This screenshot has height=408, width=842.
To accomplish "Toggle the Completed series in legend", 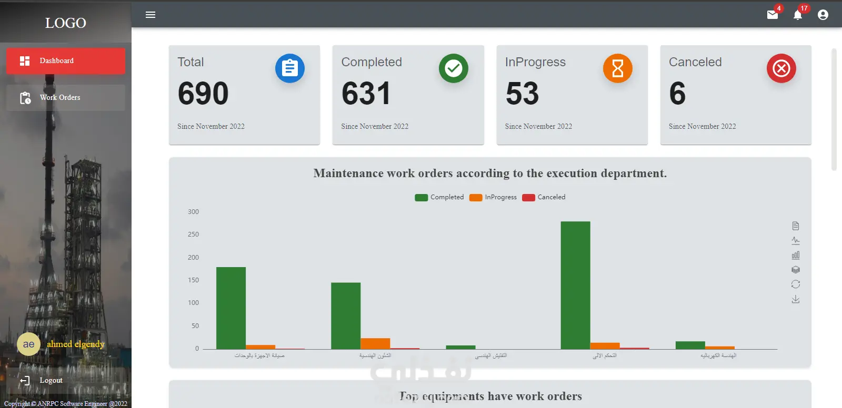I will coord(439,197).
